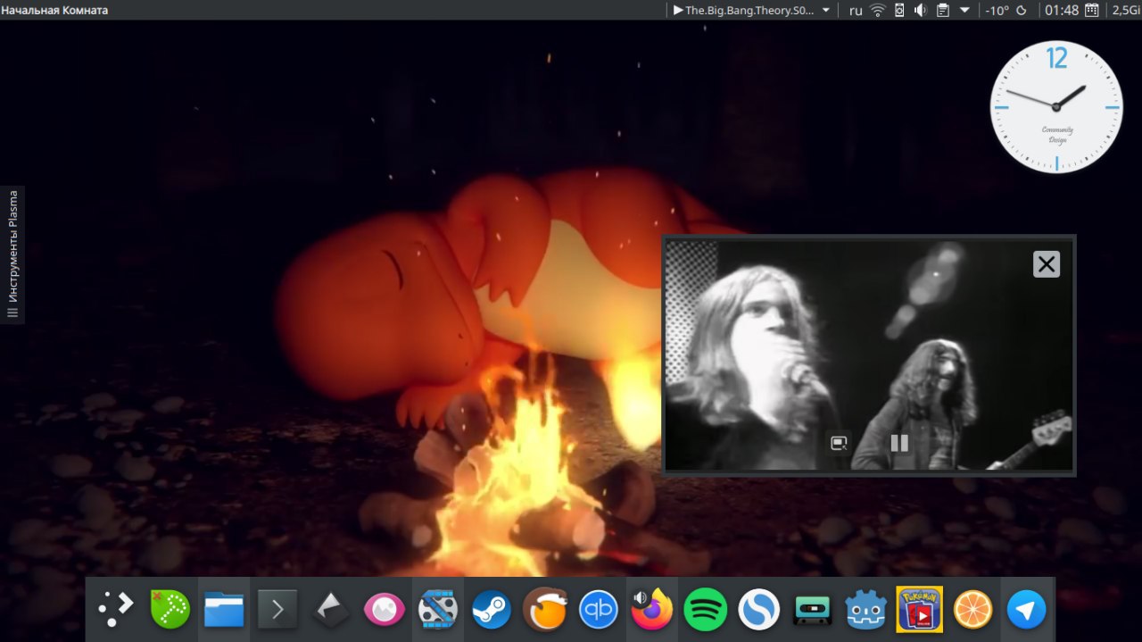1142x642 pixels.
Task: Close the picture-in-picture video window
Action: coord(1047,264)
